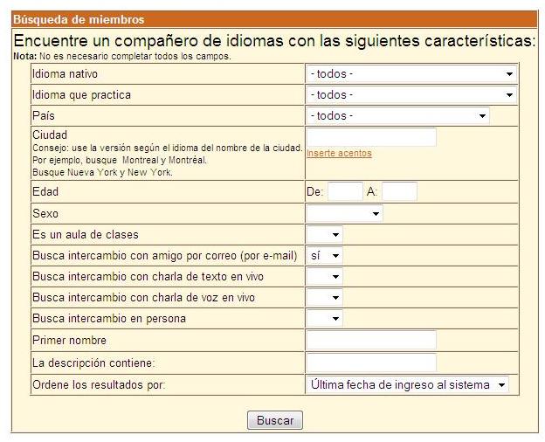545x442 pixels.
Task: Open the País dropdown list
Action: pos(398,115)
